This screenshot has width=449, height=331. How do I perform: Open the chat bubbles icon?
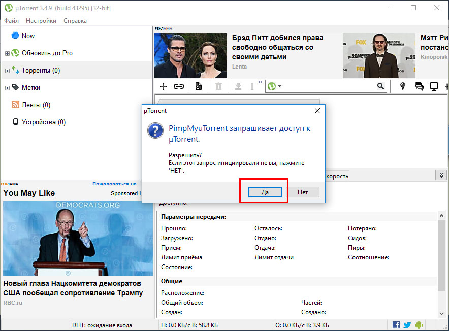tap(419, 86)
